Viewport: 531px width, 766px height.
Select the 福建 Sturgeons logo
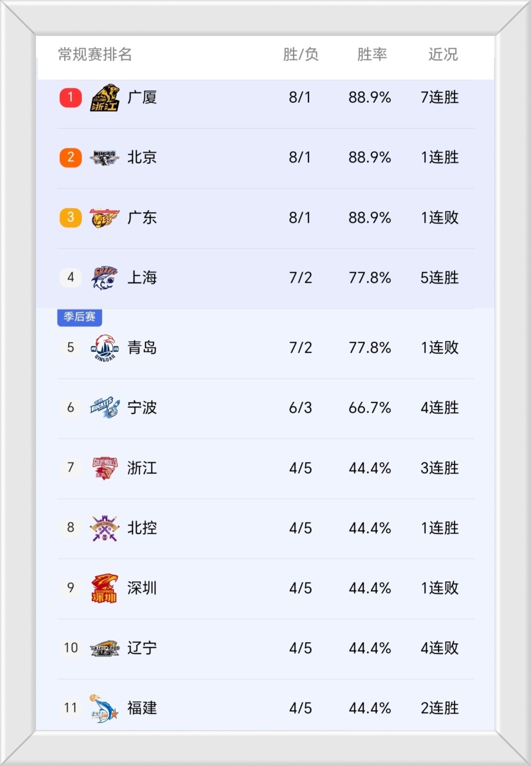[x=104, y=708]
